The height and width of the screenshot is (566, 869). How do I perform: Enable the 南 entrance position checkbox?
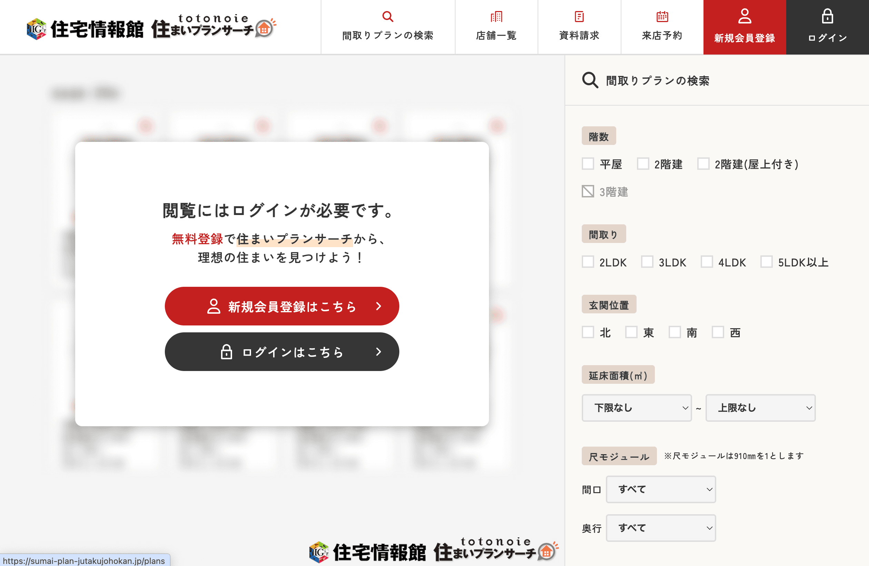click(675, 332)
